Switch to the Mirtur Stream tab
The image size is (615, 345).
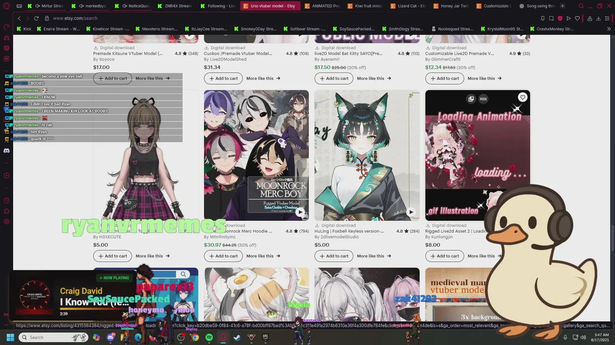coord(46,6)
